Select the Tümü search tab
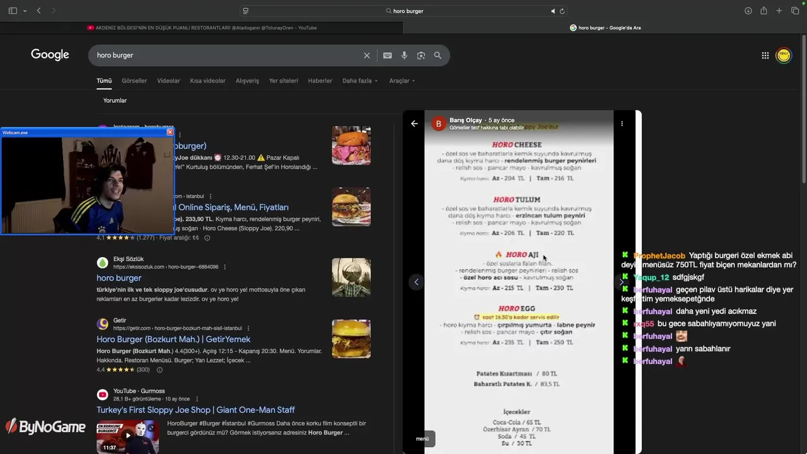 pos(104,81)
